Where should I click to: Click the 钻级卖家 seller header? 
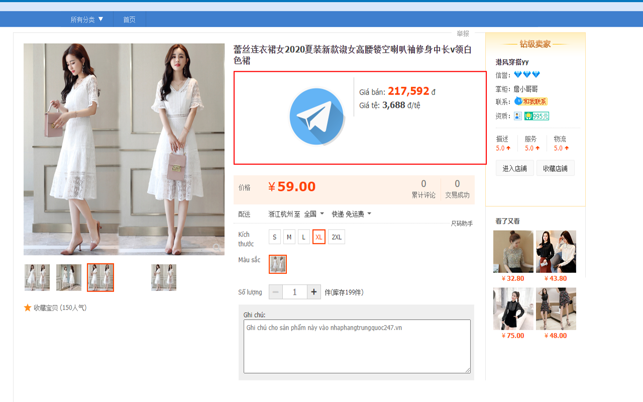tap(535, 44)
